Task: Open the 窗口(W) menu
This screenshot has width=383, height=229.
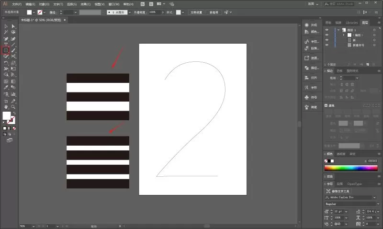Action: [x=114, y=4]
